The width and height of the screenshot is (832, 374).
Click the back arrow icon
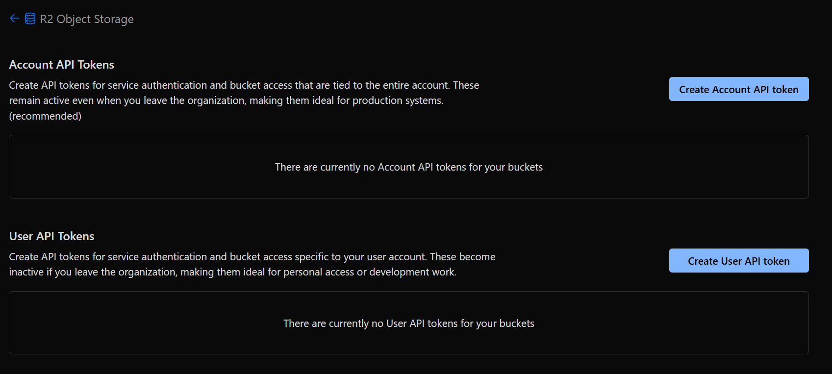[14, 19]
